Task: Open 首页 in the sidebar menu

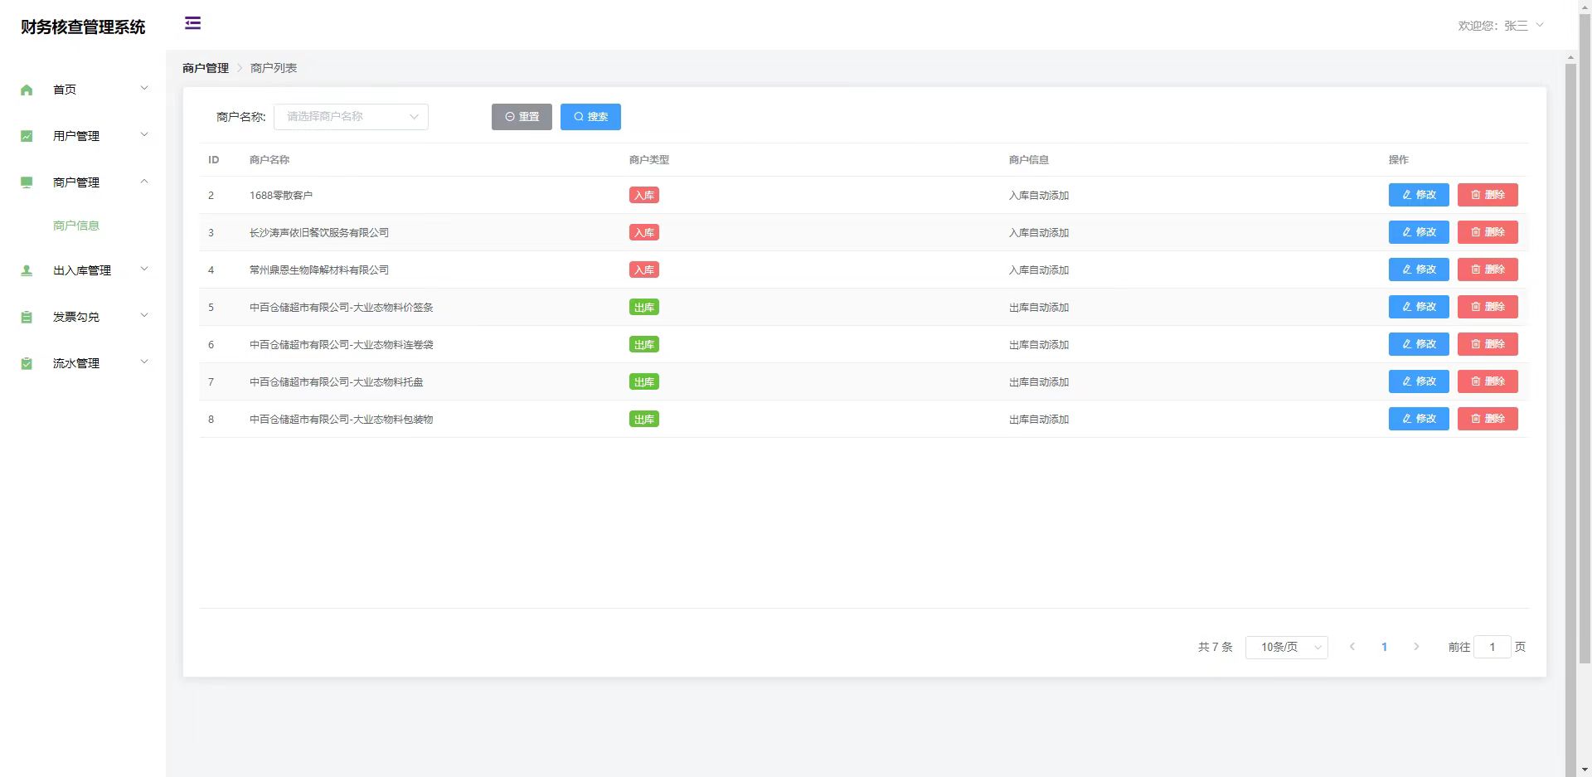Action: (83, 90)
